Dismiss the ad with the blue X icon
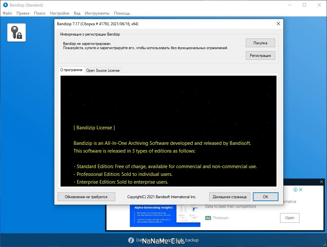Viewport: 327px width, 247px height. pyautogui.click(x=300, y=189)
